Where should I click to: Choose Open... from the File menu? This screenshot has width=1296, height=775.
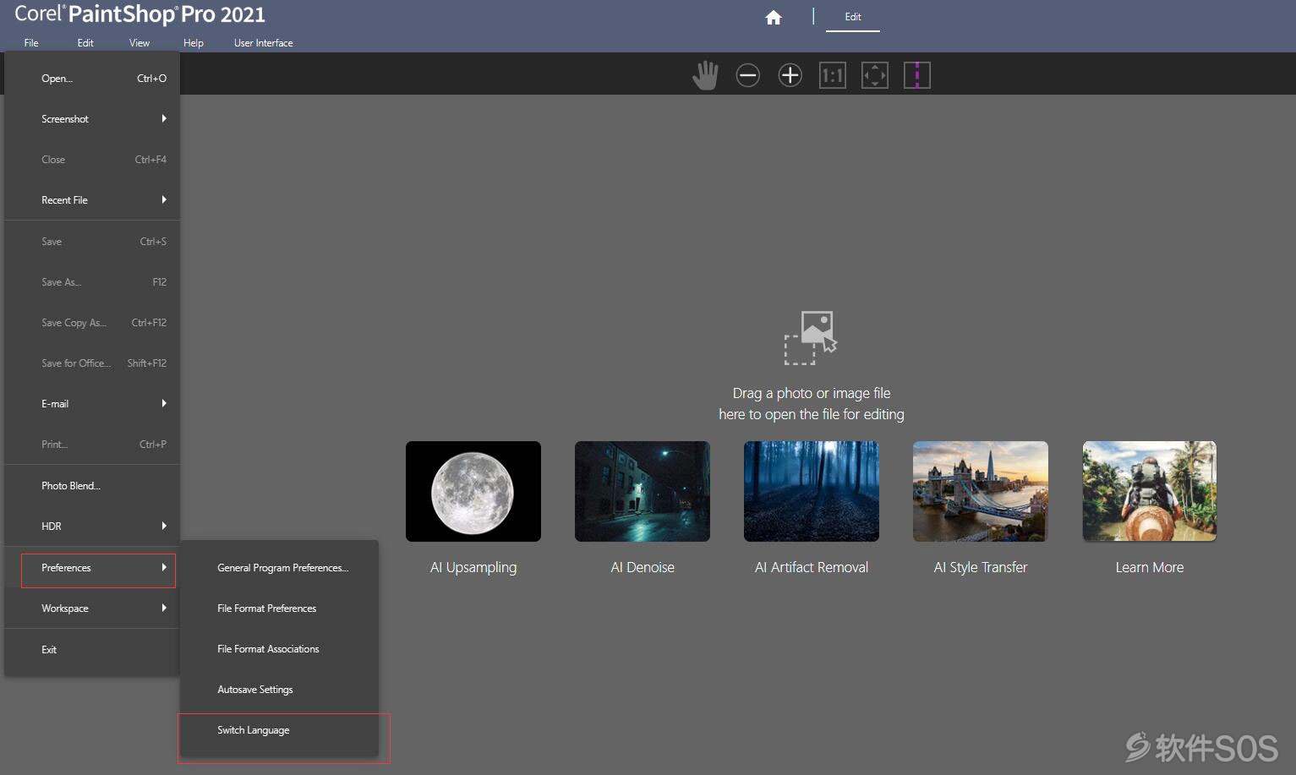[92, 79]
